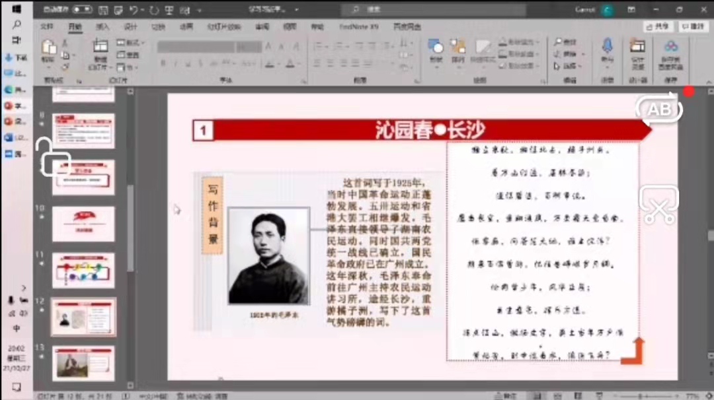Open the slide Layout dropdown
Image resolution: width=714 pixels, height=400 pixels.
point(132,42)
